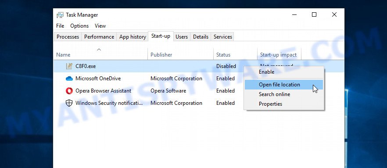Switch to the Services tab
The width and height of the screenshot is (387, 168).
tap(222, 37)
